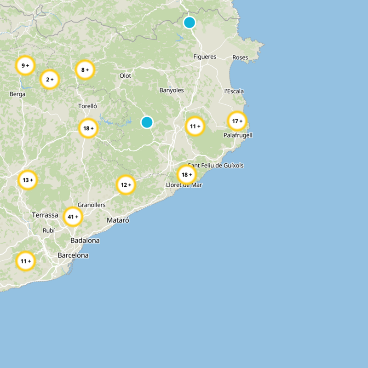Click the Badalona label
The height and width of the screenshot is (368, 368).
85,241
